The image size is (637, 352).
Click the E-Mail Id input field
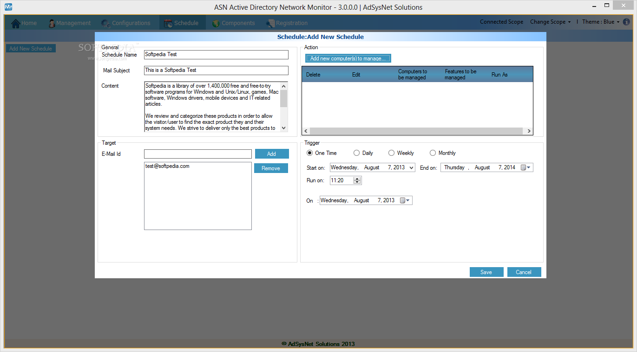pyautogui.click(x=198, y=154)
